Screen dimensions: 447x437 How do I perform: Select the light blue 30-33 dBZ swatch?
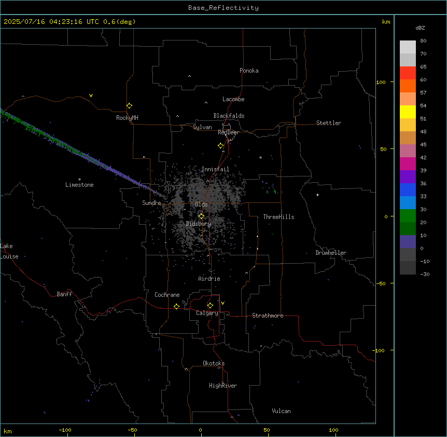tap(408, 203)
